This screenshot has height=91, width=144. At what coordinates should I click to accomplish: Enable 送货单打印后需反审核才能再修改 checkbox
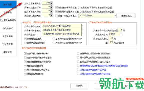78,54
